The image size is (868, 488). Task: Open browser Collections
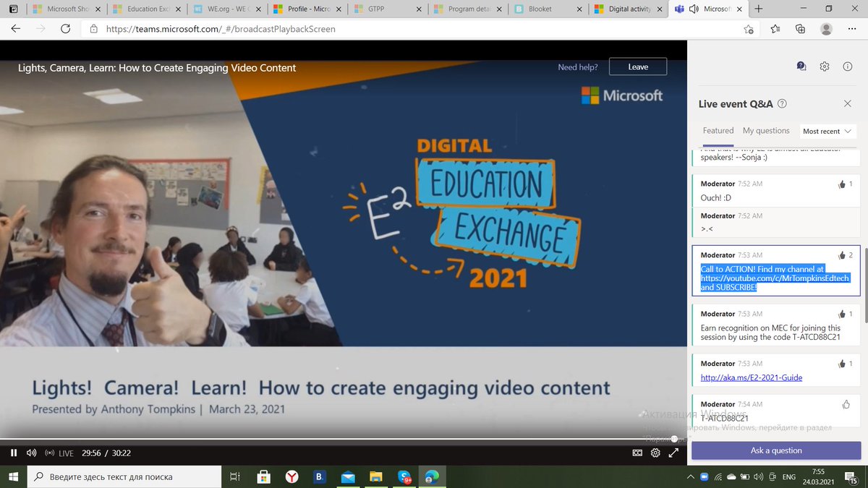tap(800, 29)
